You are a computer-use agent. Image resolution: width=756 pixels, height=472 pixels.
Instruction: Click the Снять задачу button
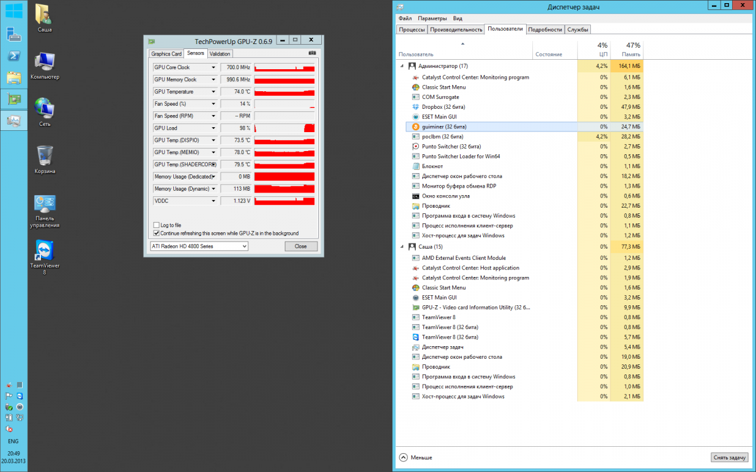point(730,458)
